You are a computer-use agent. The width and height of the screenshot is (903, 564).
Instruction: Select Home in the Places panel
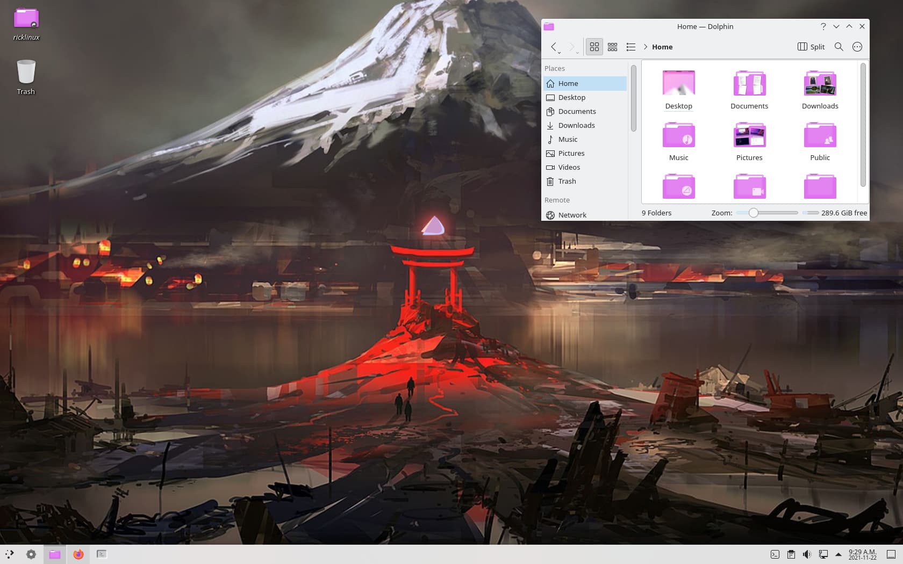[585, 83]
